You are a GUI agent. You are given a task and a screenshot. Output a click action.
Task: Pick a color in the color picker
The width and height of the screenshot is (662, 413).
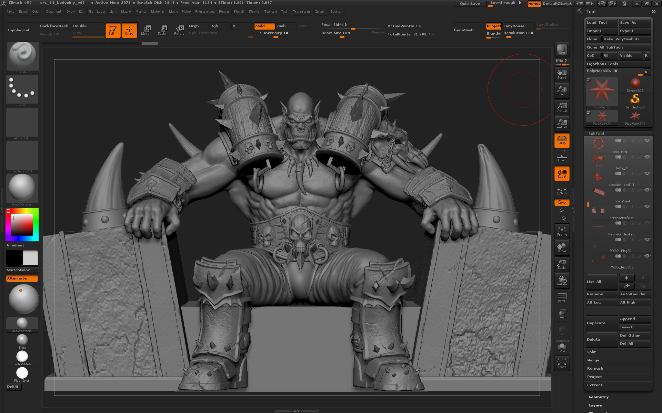22,224
